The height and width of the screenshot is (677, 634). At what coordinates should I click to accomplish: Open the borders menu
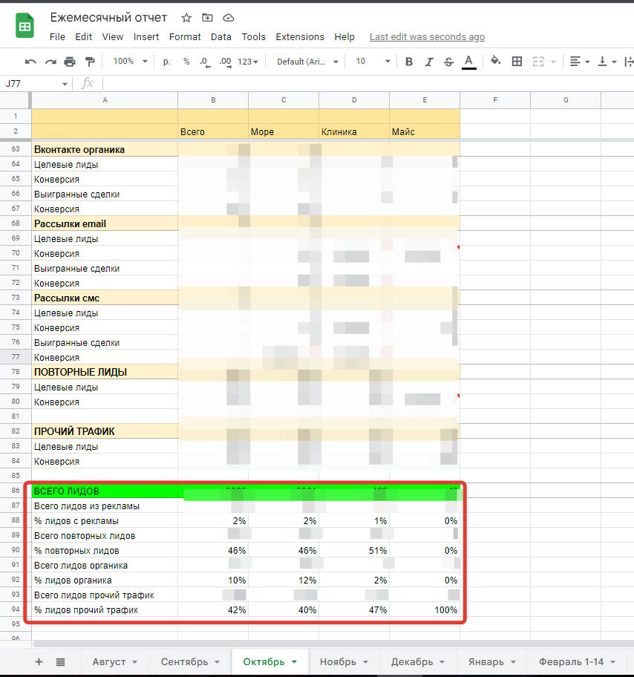(517, 62)
